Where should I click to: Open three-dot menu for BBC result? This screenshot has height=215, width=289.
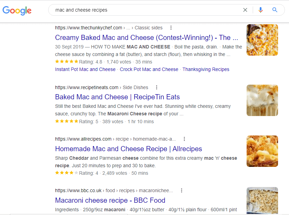click(x=182, y=190)
